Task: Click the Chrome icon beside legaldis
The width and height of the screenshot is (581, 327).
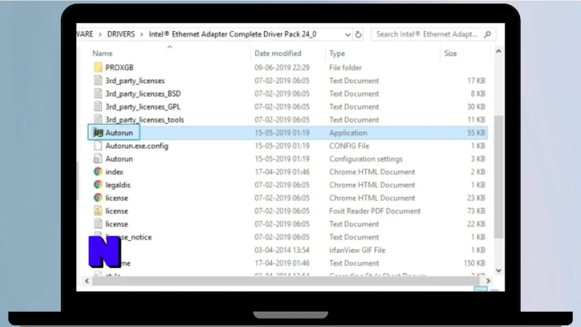Action: 98,185
